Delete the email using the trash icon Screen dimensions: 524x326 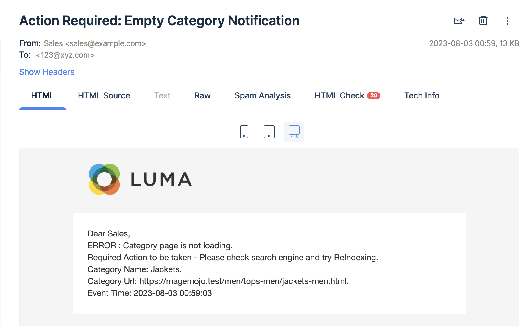pos(483,21)
